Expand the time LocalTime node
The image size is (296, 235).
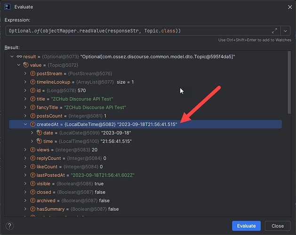coord(32,141)
